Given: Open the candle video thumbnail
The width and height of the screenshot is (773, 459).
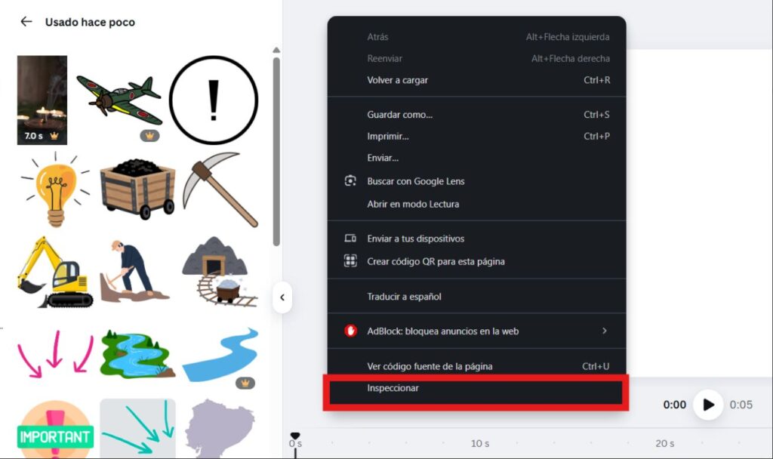Looking at the screenshot, I should click(x=42, y=100).
